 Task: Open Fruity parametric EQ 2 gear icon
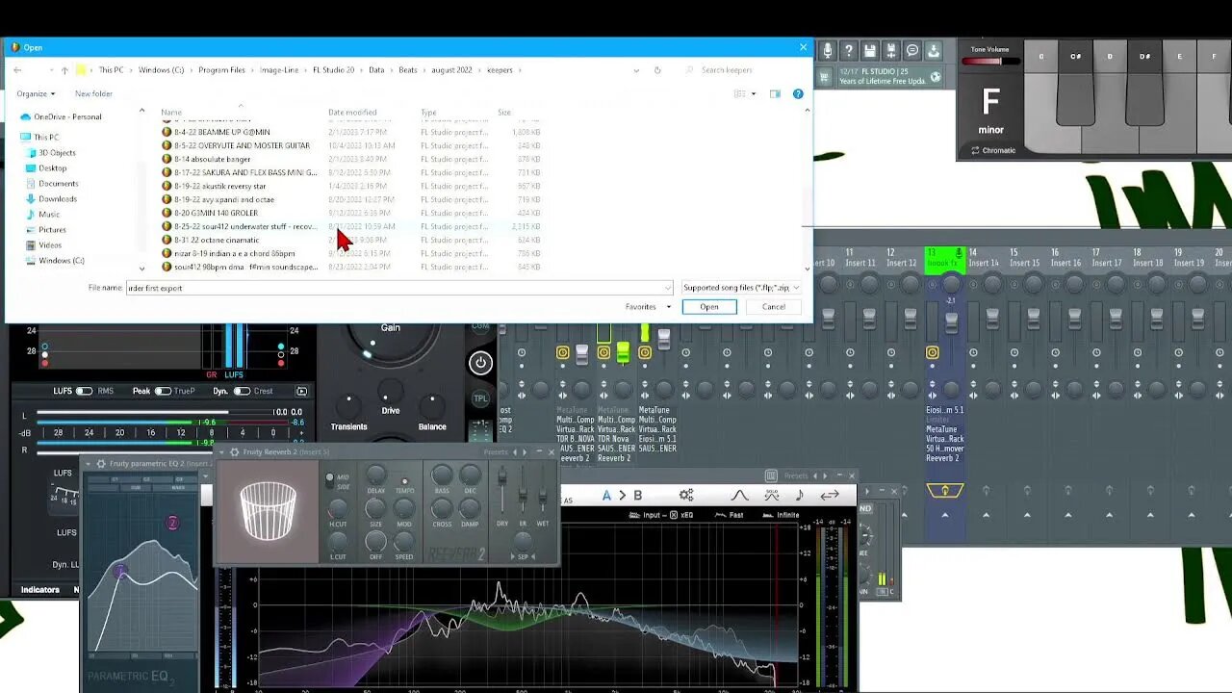(x=100, y=464)
